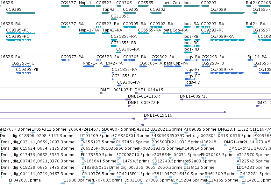271x185 pixels.
Task: Select transcript CG7099-RA
Action: pos(228,40)
